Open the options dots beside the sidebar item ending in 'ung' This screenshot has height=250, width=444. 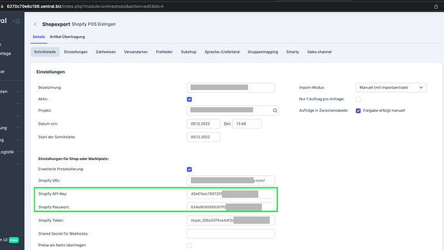point(19,128)
